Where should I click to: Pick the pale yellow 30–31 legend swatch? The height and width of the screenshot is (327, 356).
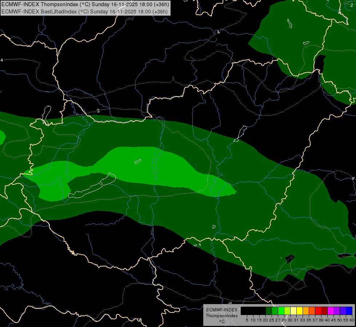pos(293,311)
